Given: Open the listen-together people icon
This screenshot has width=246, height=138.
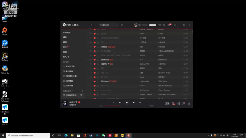Looking at the screenshot, I should [x=184, y=103].
